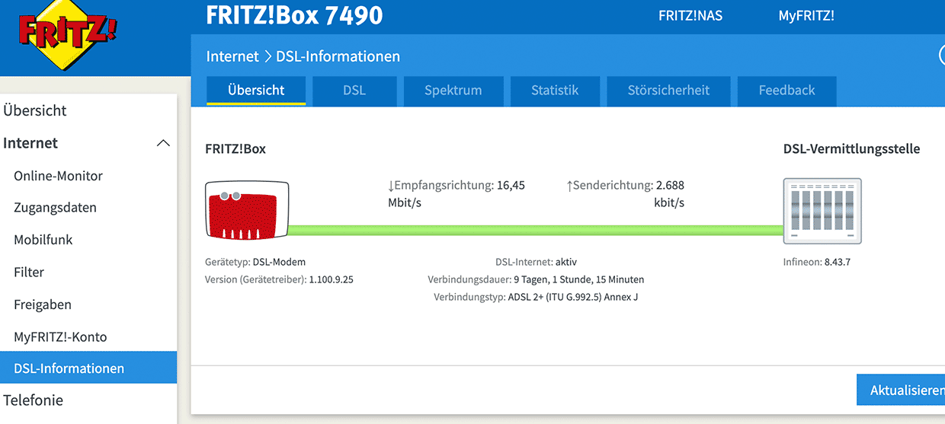Click Infineon: 8.43.7 text
This screenshot has width=945, height=424.
coord(817,262)
